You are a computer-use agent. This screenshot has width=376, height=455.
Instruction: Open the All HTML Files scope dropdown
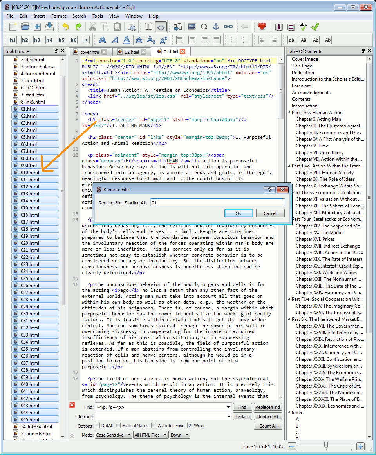tap(151, 435)
